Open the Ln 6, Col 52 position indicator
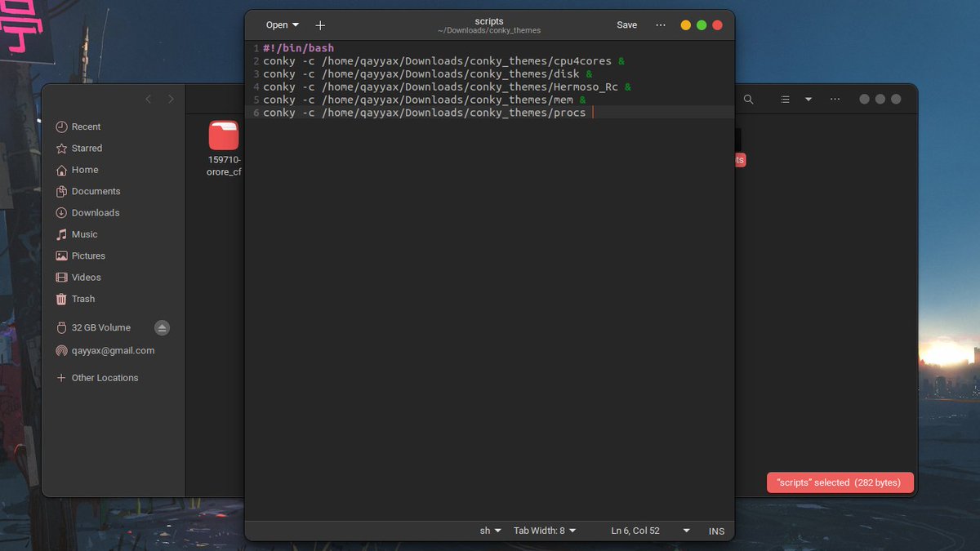 [x=636, y=531]
